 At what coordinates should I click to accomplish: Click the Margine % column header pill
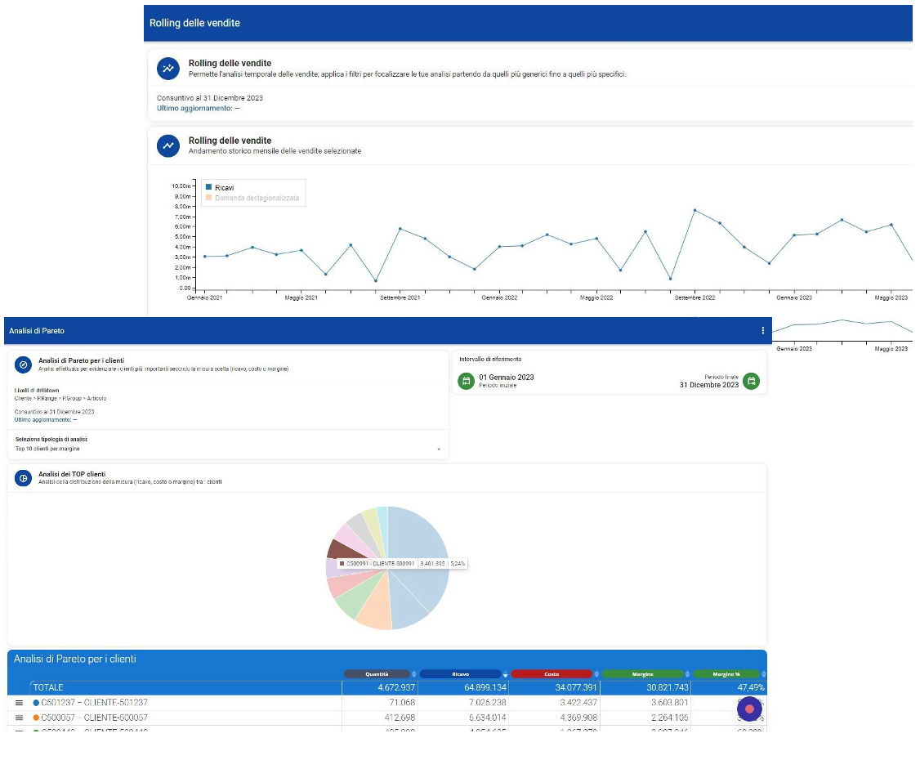(x=726, y=674)
